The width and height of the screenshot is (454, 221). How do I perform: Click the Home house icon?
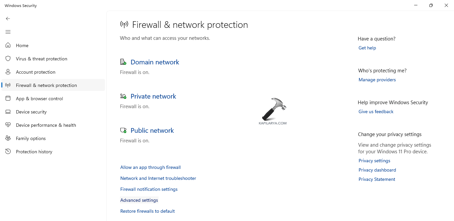click(x=8, y=45)
